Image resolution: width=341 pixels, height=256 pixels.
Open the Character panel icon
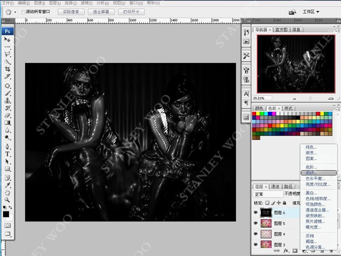coord(246,94)
